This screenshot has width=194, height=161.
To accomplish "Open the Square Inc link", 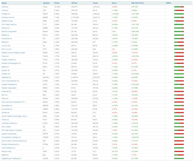I will point(6,70).
